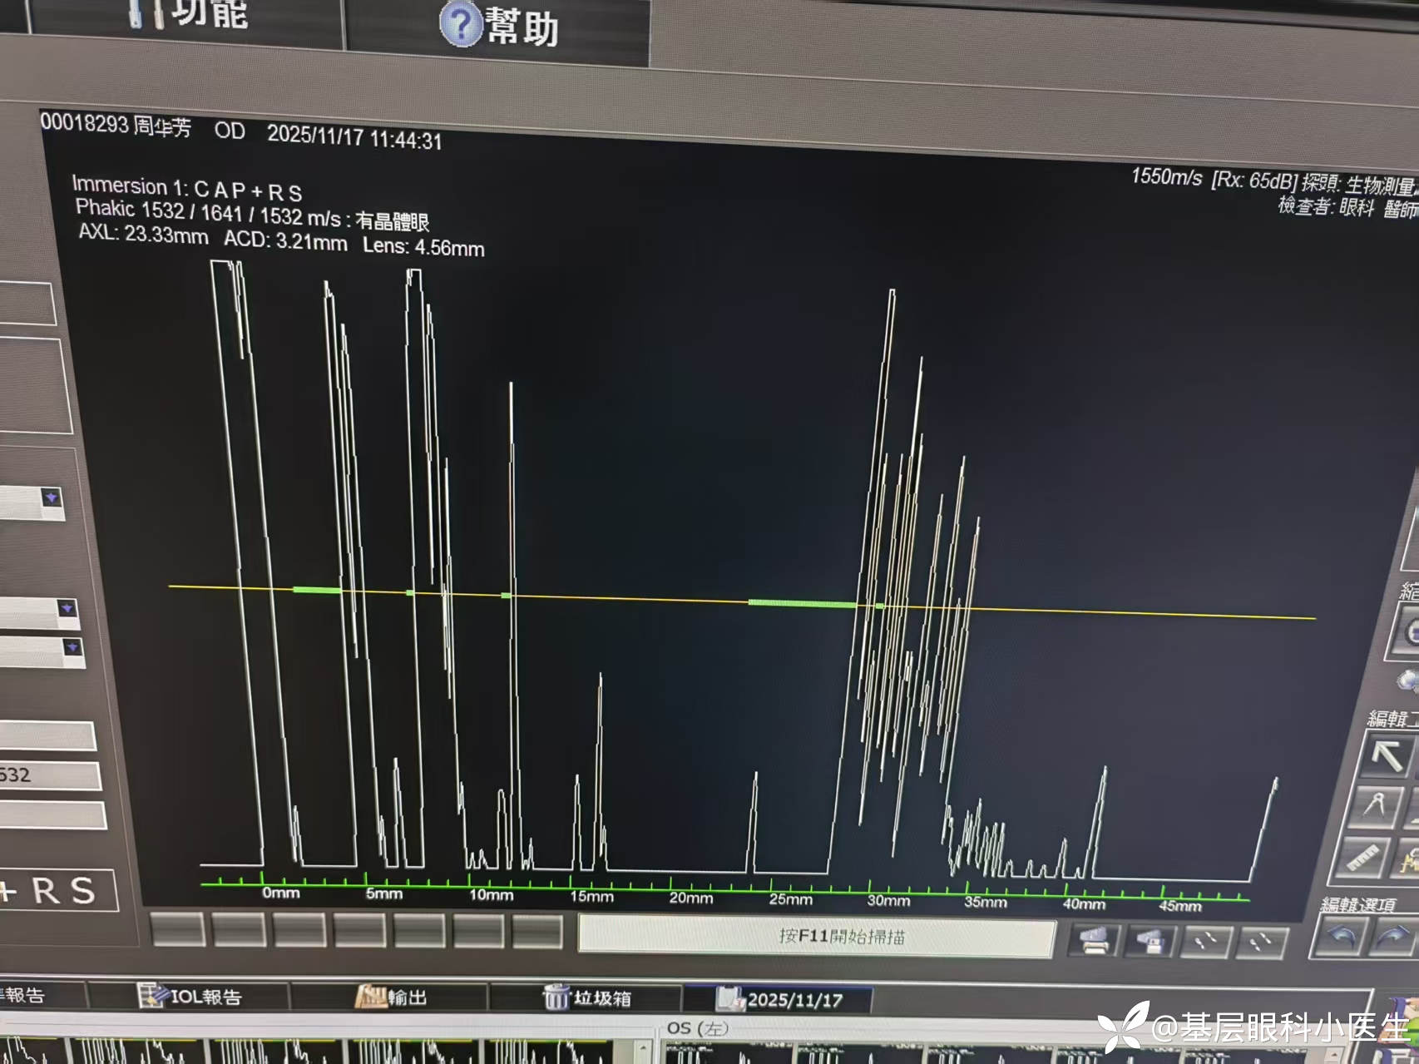Select the 2025/11/17 exam date tab
Image resolution: width=1419 pixels, height=1064 pixels.
pos(780,999)
